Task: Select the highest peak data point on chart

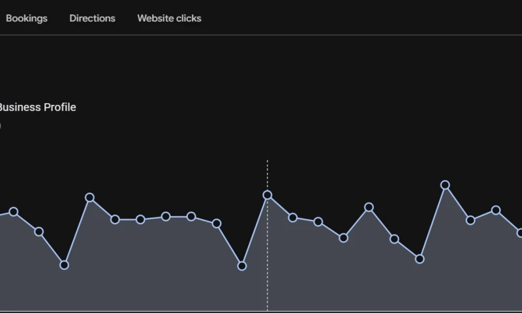Action: (445, 185)
